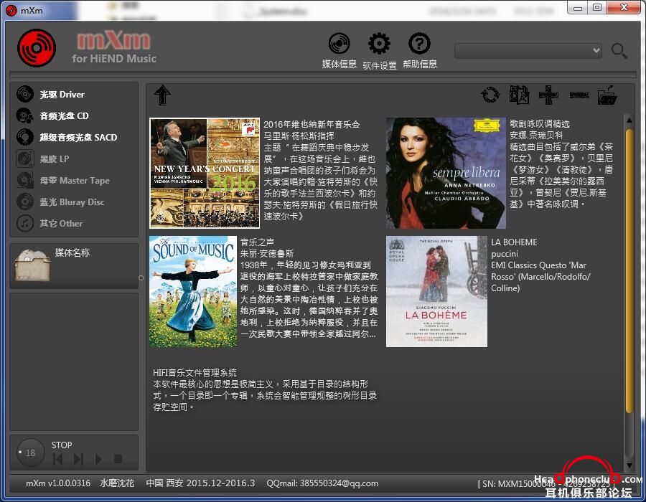This screenshot has width=646, height=502.
Task: Click the Other music note icon
Action: (x=24, y=223)
